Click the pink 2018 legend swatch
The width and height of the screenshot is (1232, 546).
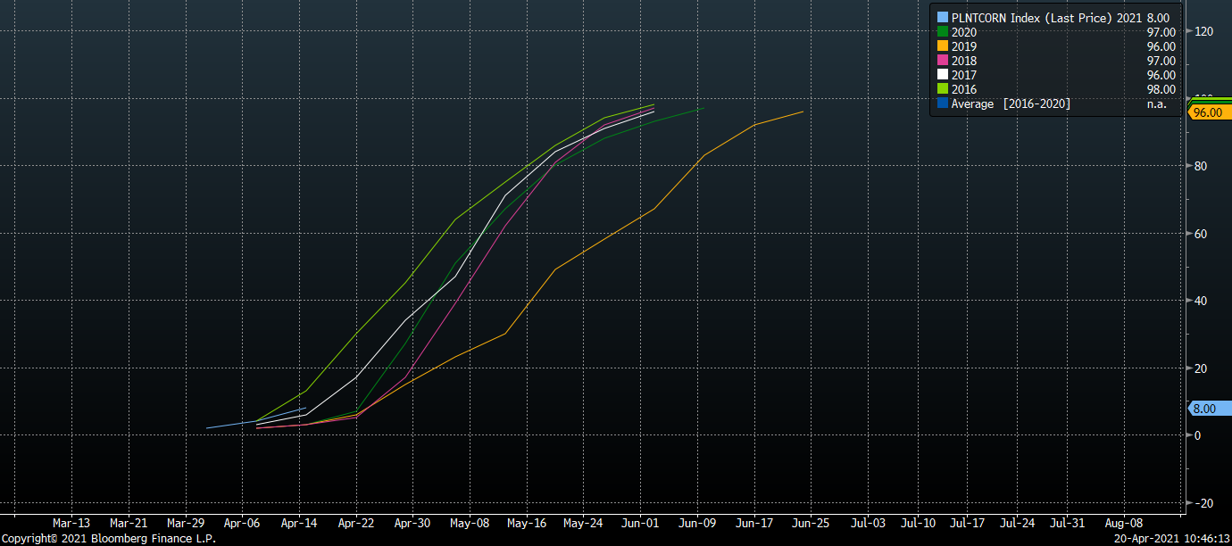[942, 61]
